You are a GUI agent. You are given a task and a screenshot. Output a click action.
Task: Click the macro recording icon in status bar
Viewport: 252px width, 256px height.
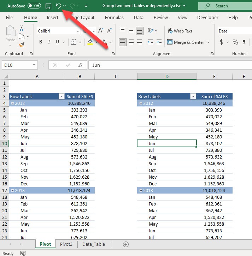(23, 253)
